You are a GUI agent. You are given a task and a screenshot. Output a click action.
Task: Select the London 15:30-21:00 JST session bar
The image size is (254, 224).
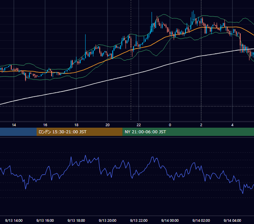coord(79,132)
